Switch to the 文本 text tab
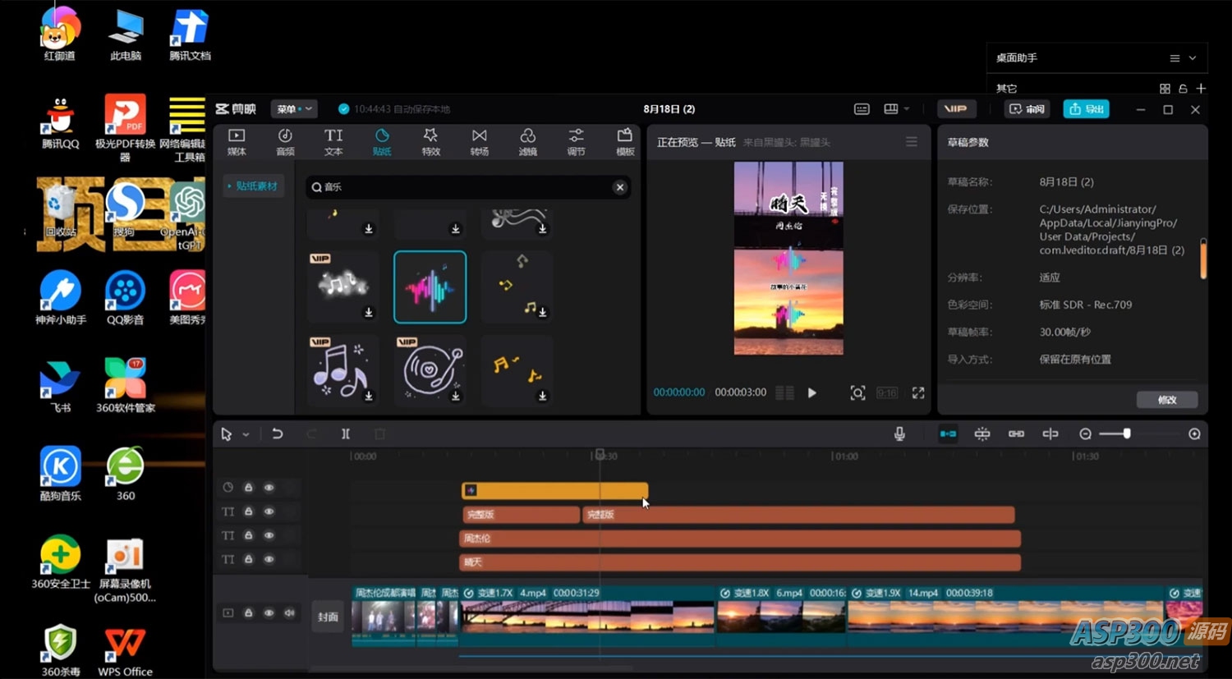 (333, 141)
